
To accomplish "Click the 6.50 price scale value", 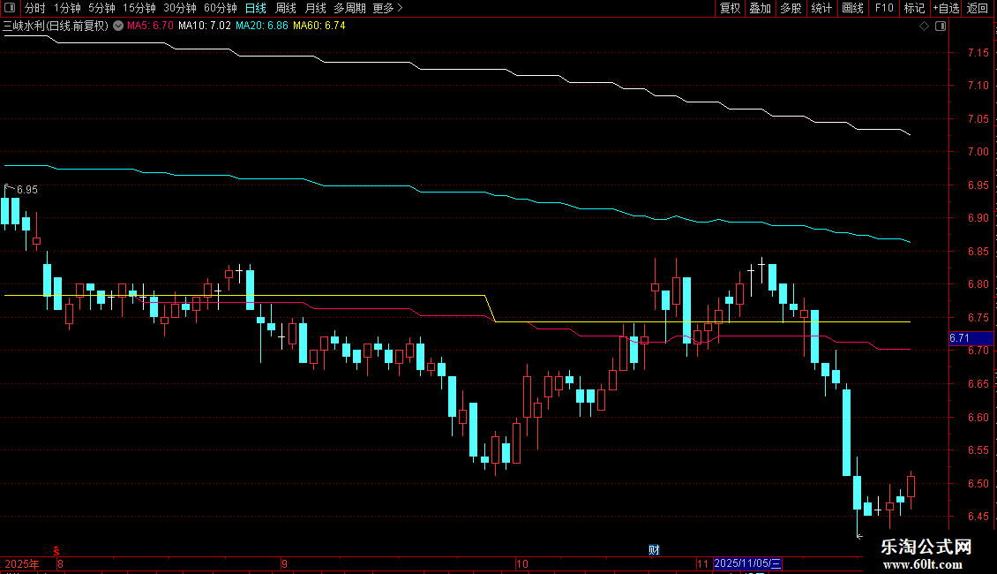I will [978, 484].
